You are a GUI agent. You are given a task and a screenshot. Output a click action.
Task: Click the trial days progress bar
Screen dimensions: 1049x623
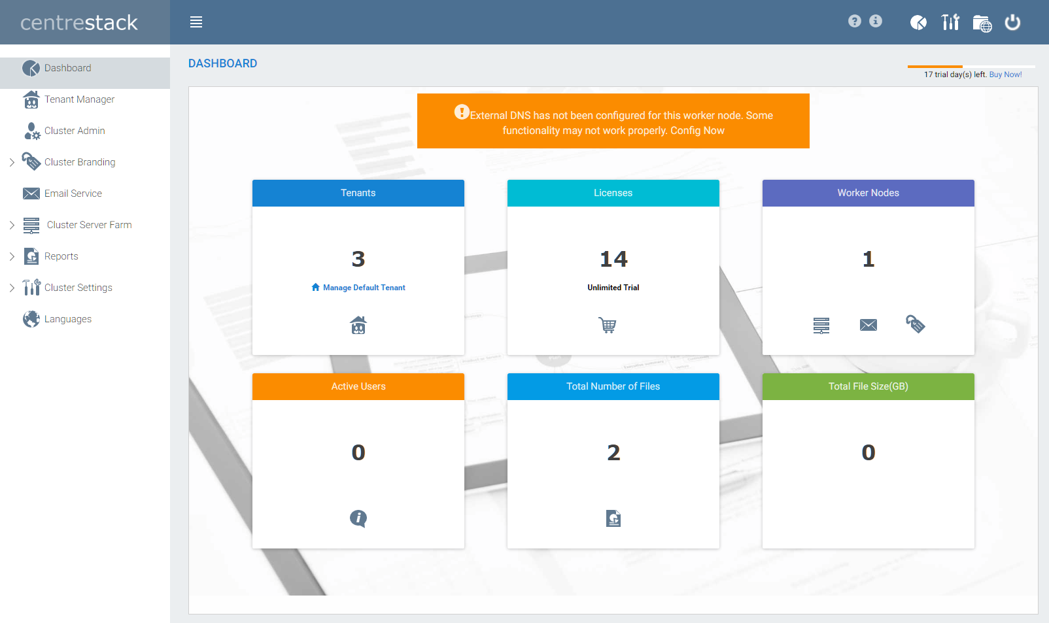[x=971, y=67]
